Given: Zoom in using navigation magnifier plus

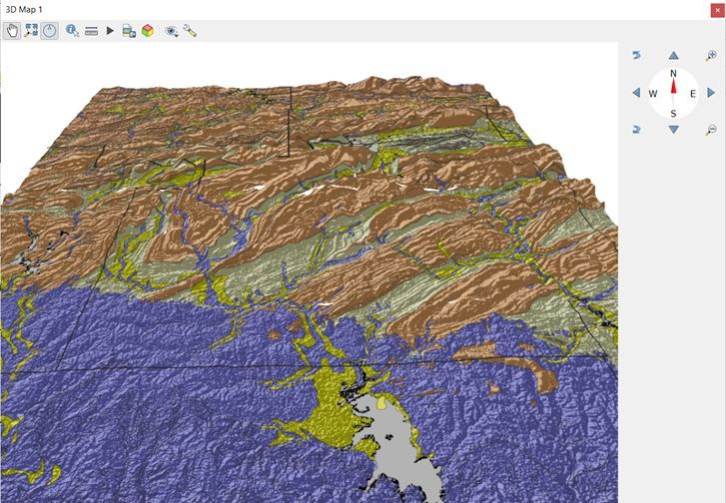Looking at the screenshot, I should [711, 56].
